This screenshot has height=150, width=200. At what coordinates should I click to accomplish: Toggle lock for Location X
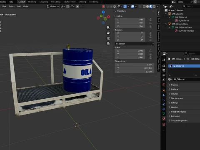[150, 20]
